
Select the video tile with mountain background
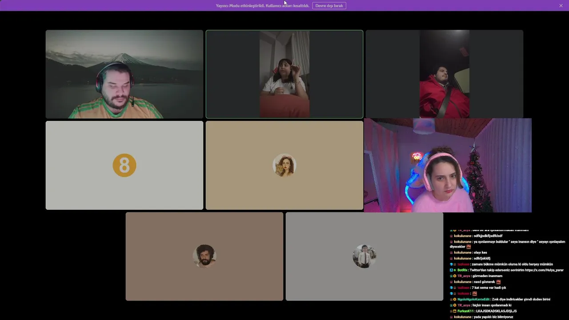(x=124, y=74)
